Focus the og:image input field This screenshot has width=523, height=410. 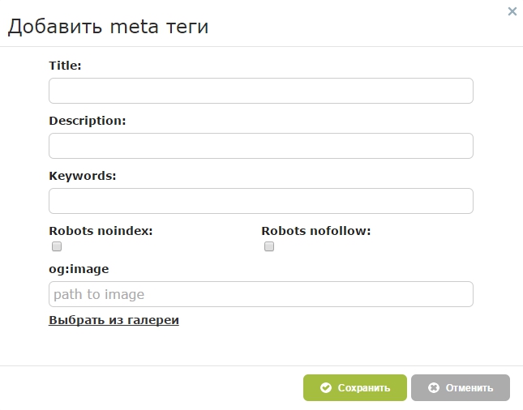click(260, 294)
